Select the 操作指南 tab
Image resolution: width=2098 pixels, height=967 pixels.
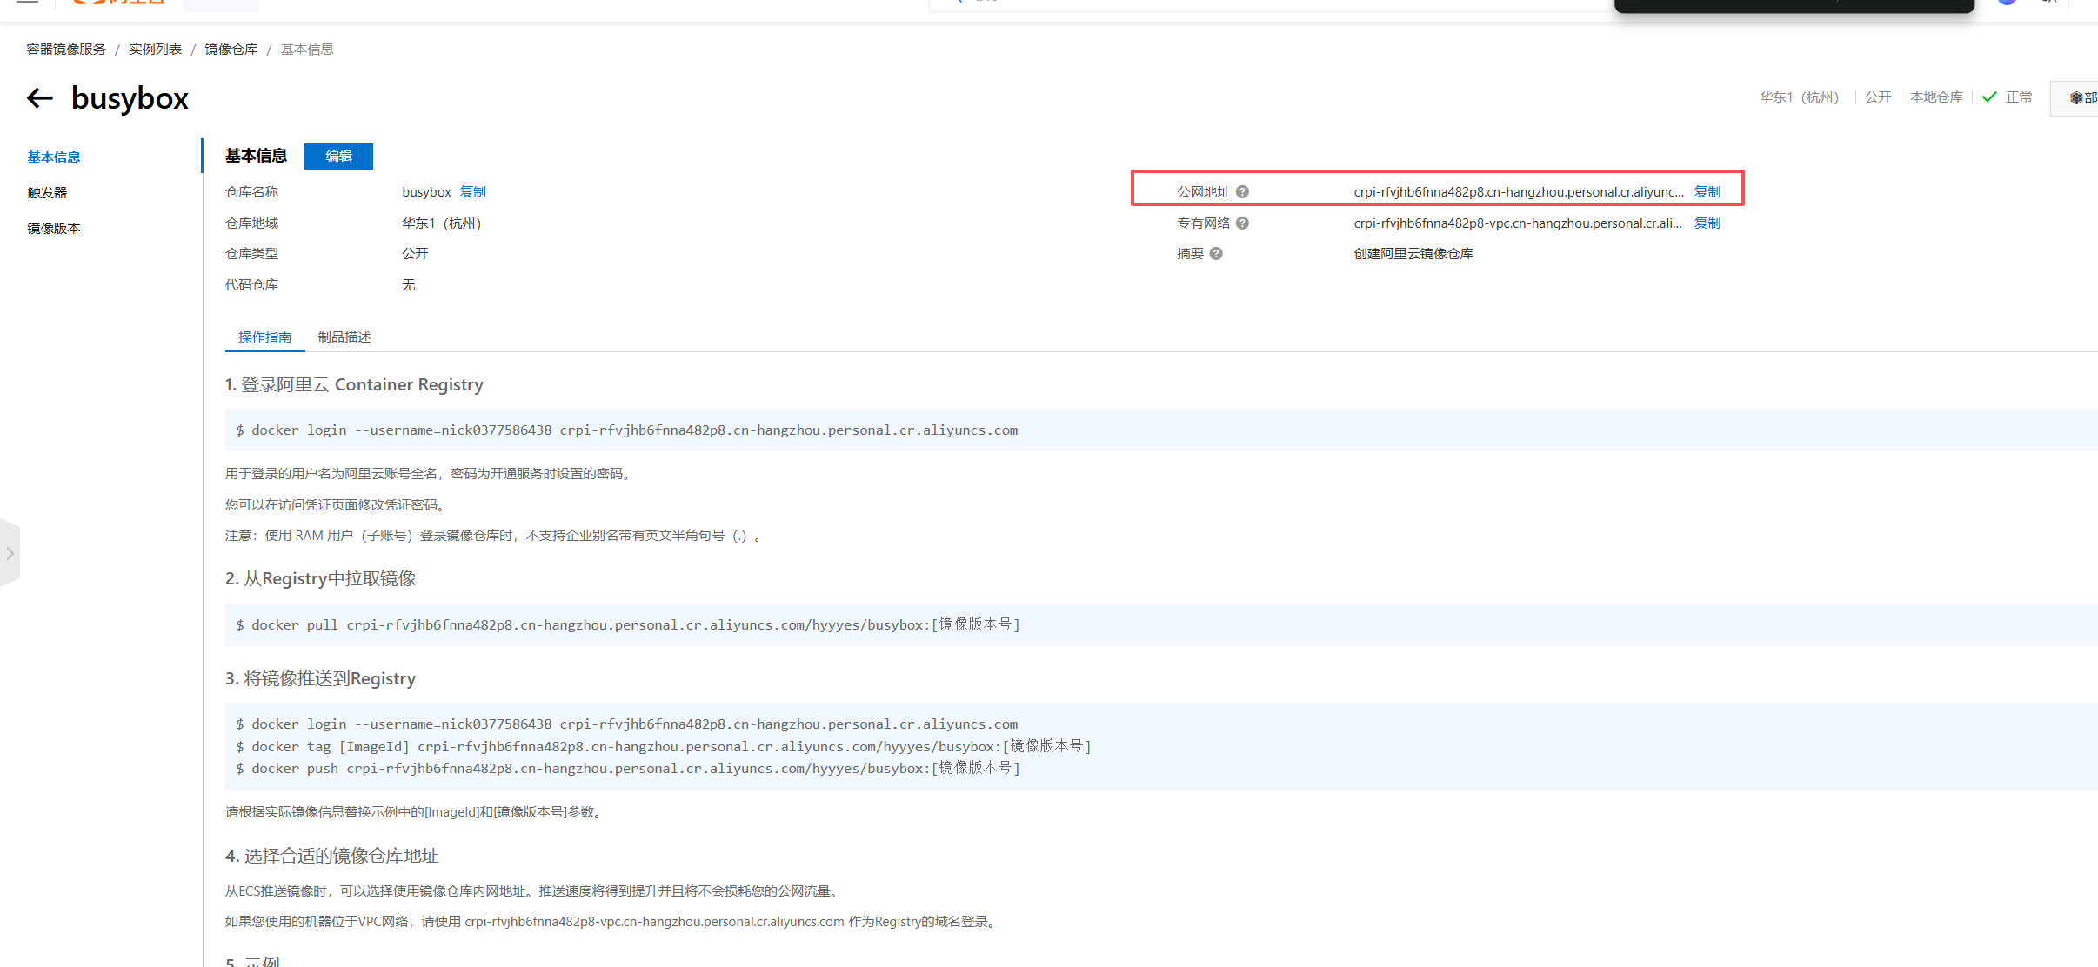tap(264, 337)
